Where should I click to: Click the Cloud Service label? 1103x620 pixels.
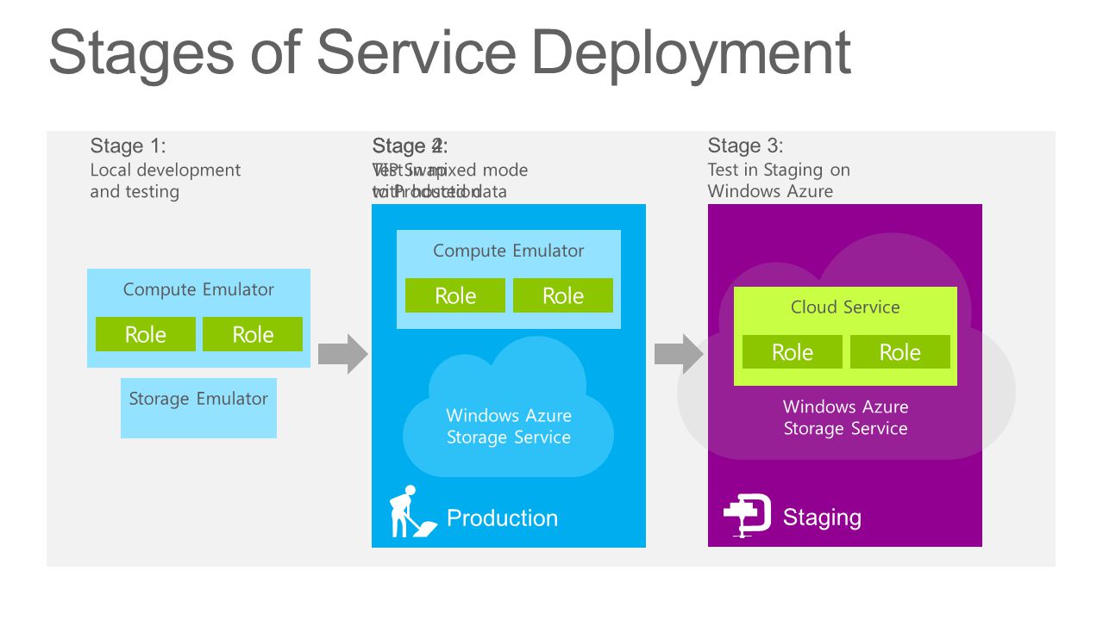845,307
